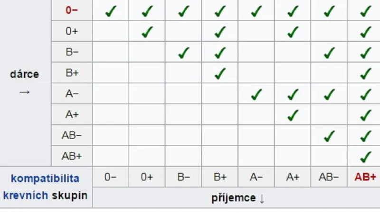
Task: Open the "kompatibilita" link
Action: coord(45,178)
